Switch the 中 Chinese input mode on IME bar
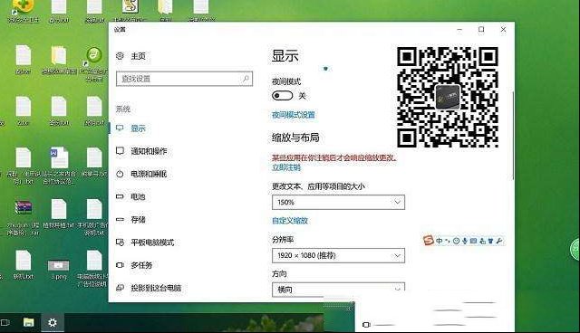 pyautogui.click(x=439, y=241)
